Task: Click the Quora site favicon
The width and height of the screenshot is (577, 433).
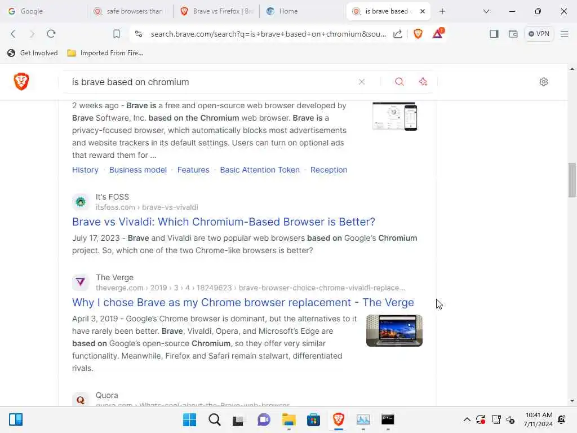Action: click(x=81, y=400)
